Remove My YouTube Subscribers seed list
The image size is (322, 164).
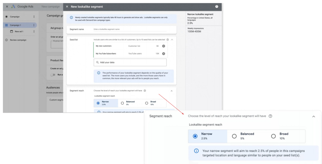[163, 53]
